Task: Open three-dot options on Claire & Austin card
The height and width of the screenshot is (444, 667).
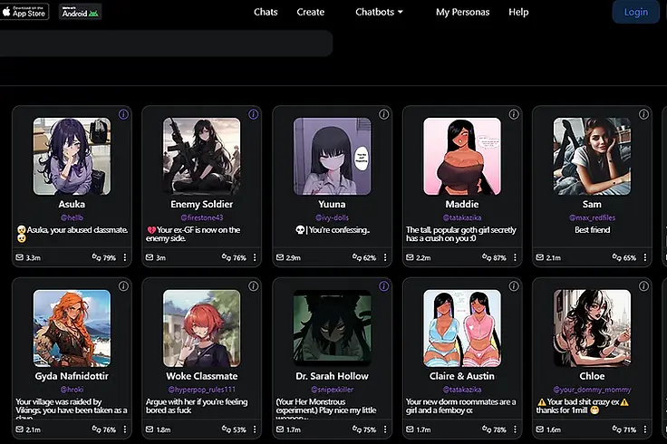Action: [514, 430]
